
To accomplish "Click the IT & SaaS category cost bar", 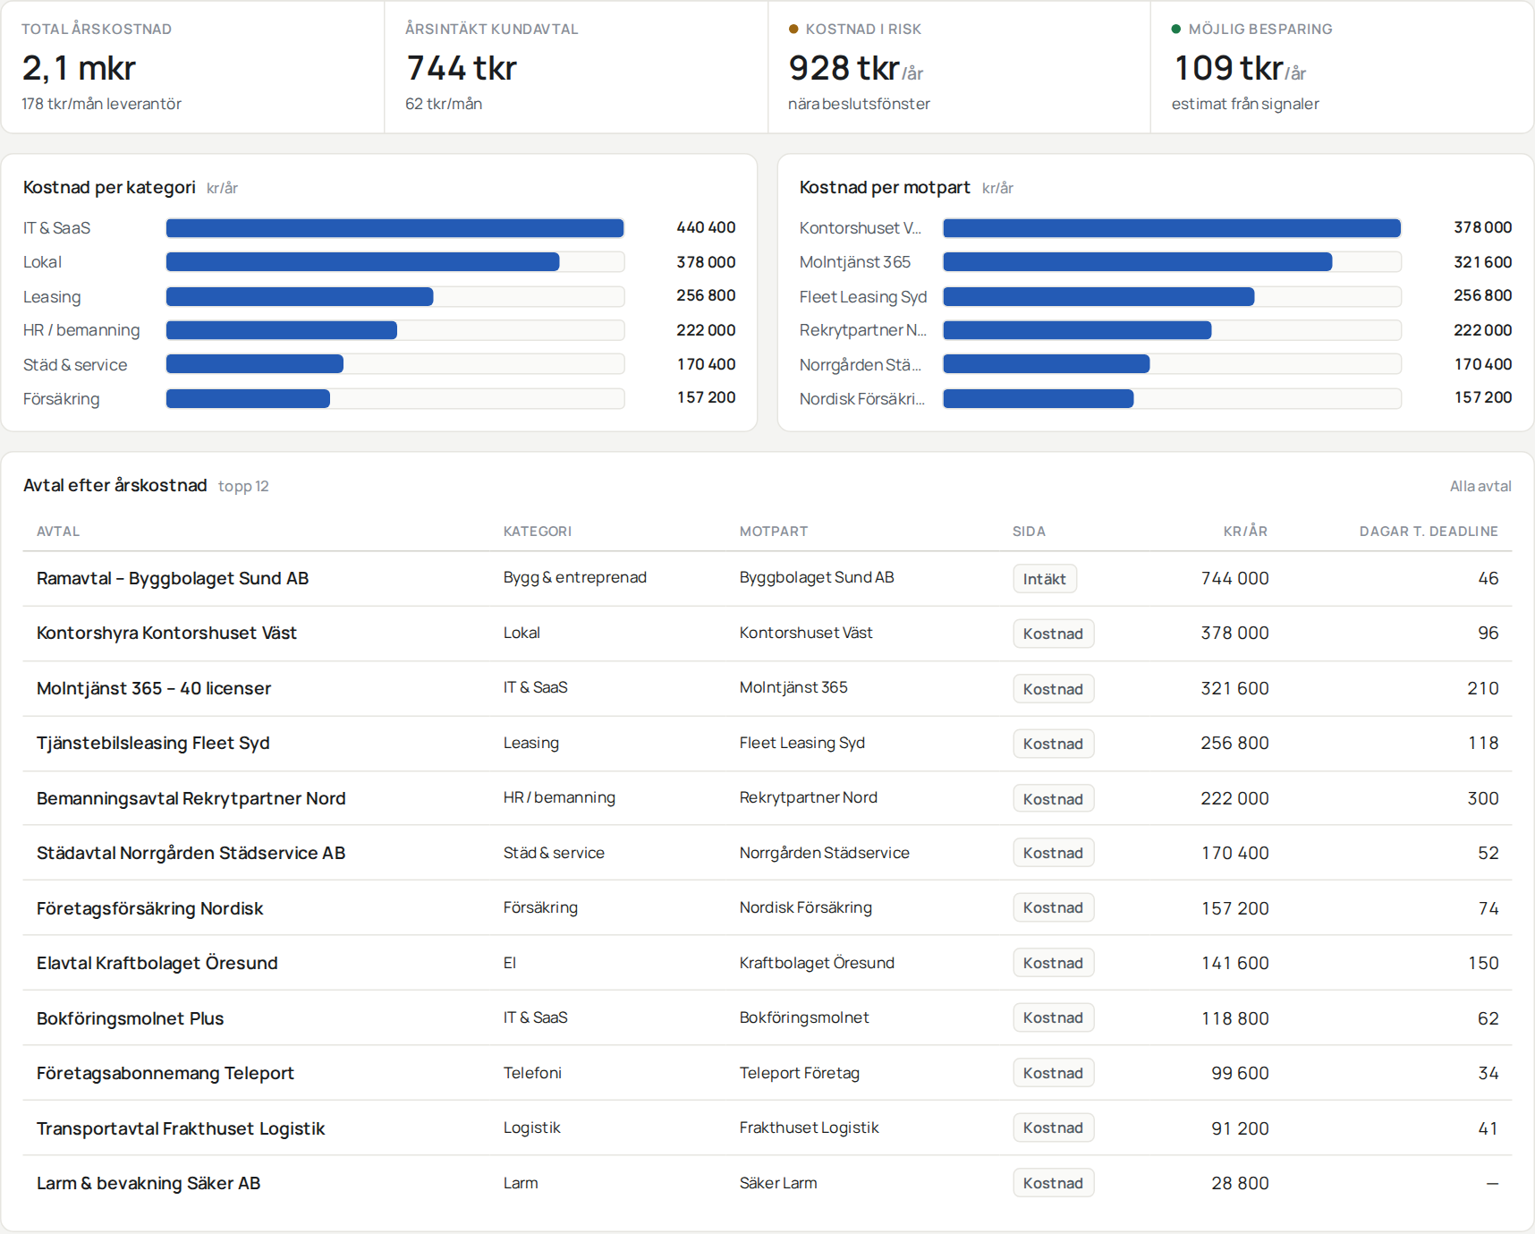I will tap(395, 228).
